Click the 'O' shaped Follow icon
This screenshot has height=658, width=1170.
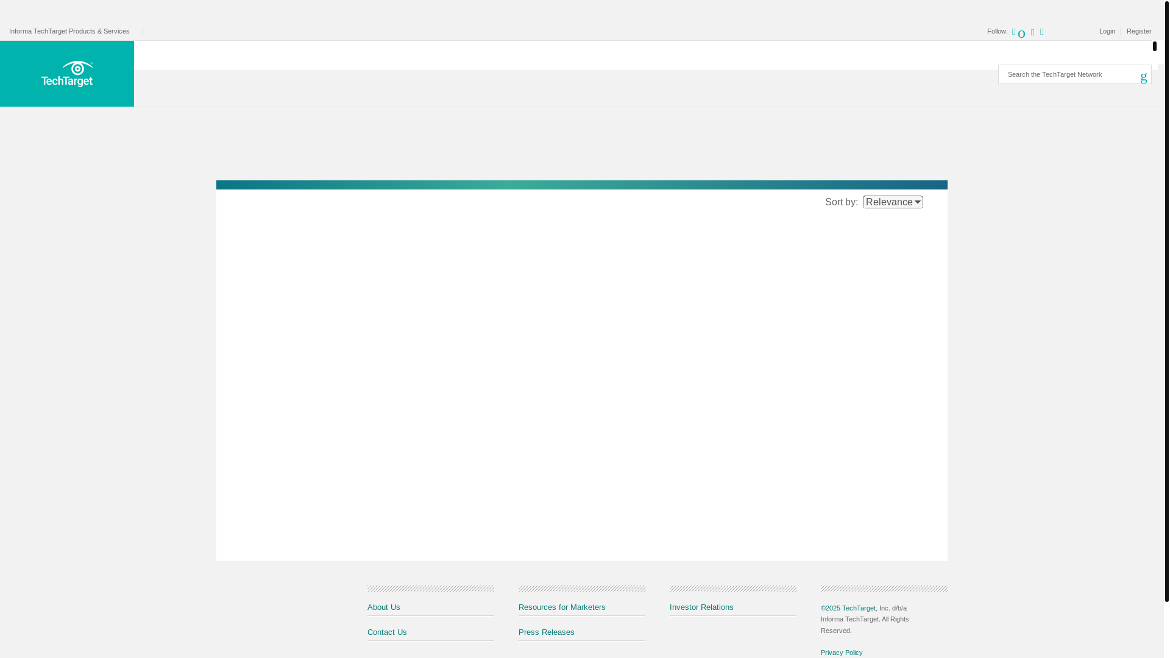[1022, 34]
